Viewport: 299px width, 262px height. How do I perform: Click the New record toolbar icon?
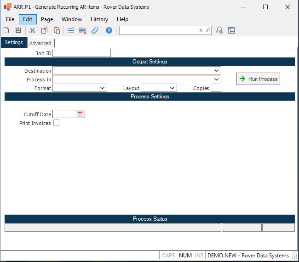[6, 30]
